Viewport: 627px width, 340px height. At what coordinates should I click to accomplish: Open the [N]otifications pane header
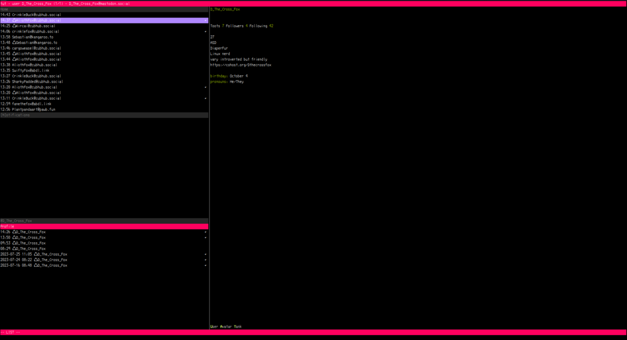(x=104, y=115)
